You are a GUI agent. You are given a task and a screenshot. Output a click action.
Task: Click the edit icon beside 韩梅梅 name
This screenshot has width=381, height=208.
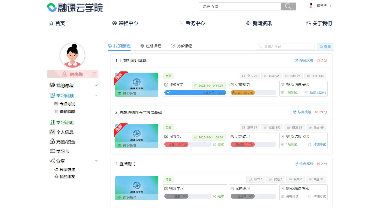click(x=94, y=74)
